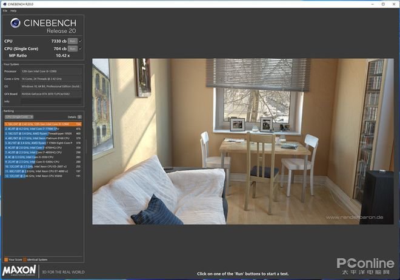Click the orange Your Score legend swatch

point(6,259)
